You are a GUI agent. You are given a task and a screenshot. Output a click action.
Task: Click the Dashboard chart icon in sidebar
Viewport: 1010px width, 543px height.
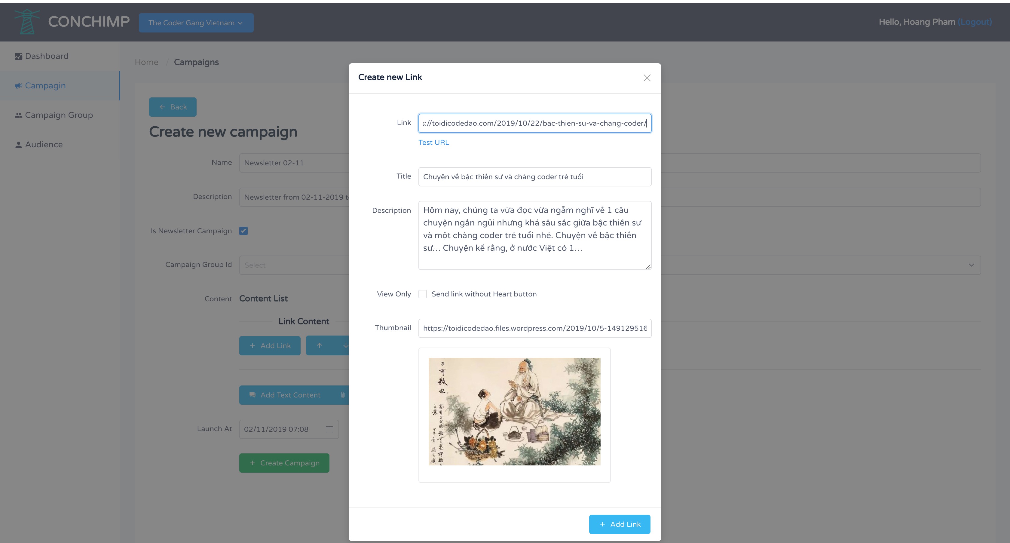[x=18, y=57]
